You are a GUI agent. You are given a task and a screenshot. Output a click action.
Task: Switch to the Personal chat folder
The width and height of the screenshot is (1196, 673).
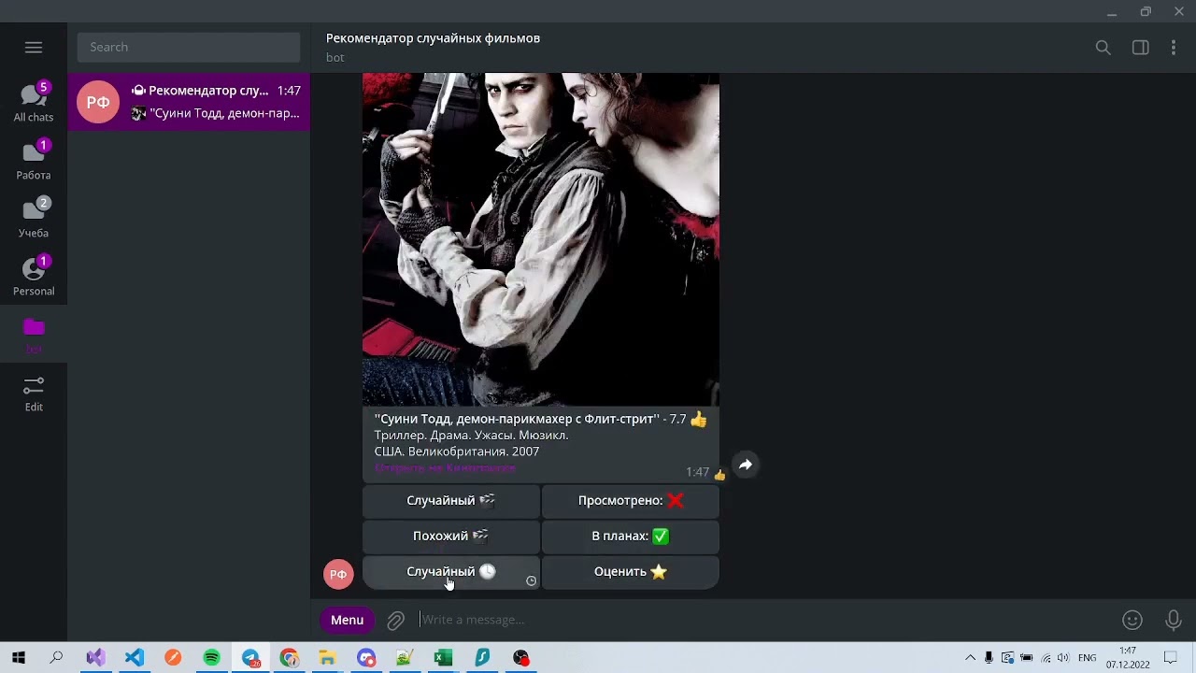[34, 277]
